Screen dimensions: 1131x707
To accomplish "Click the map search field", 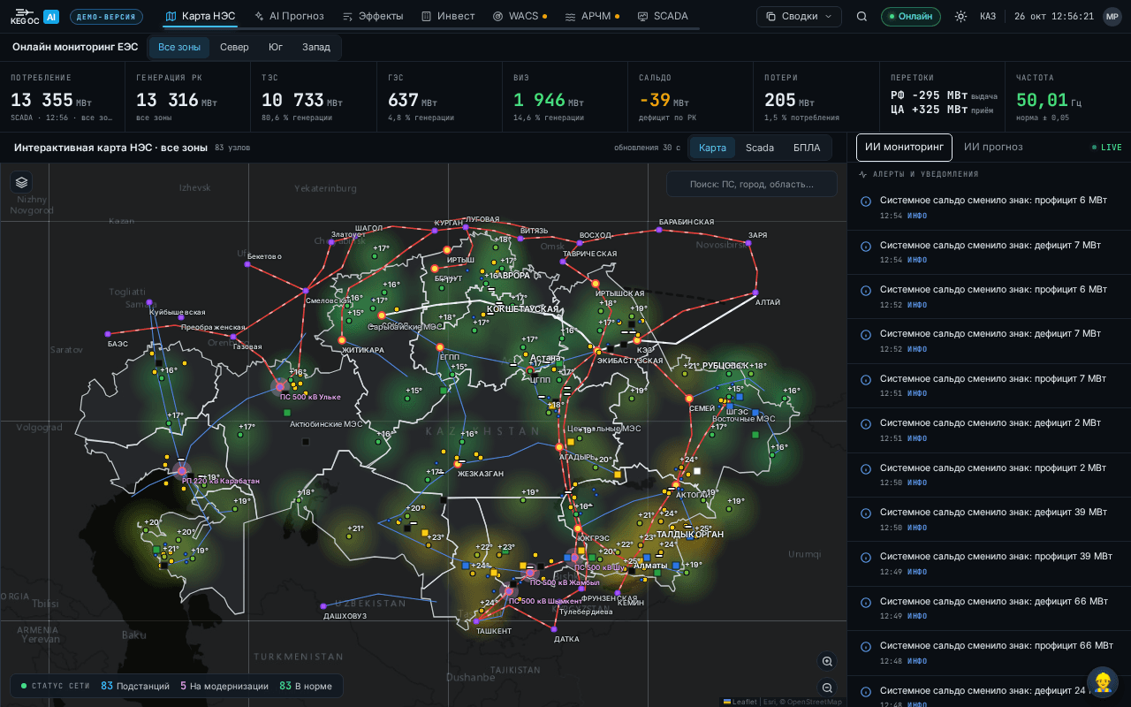I will pos(752,184).
